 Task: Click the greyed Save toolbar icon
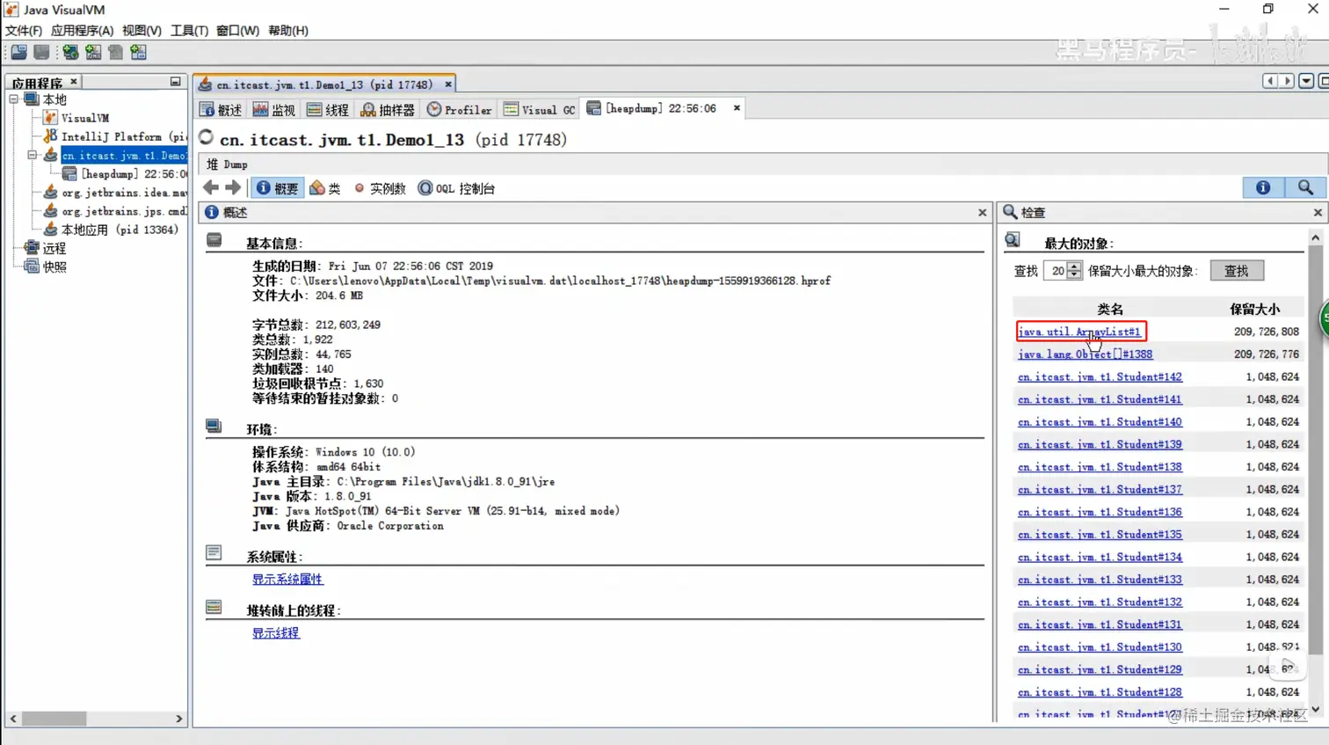point(41,53)
